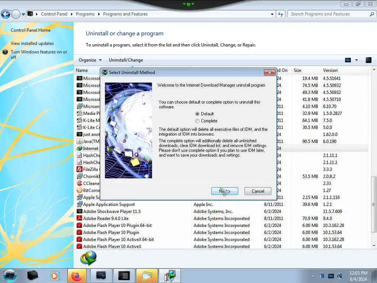Select the Default uninstall radio button

click(197, 114)
